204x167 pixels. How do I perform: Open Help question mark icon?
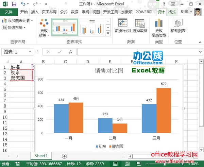tap(164, 4)
